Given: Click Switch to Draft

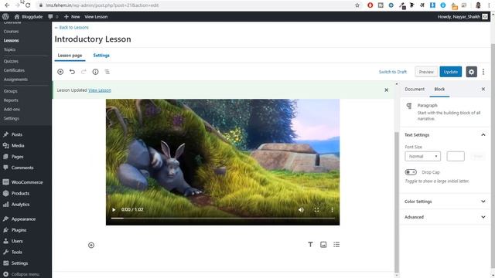Looking at the screenshot, I should tap(393, 72).
